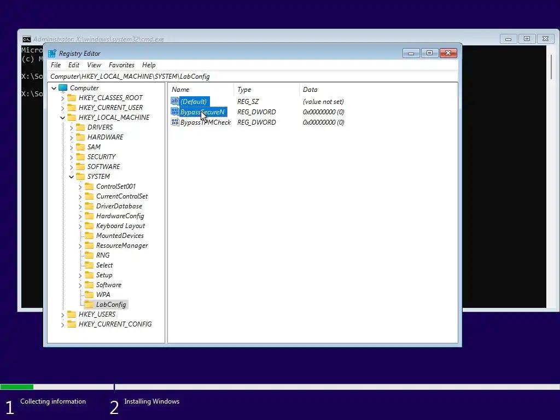
Task: Click the RNG folder icon
Action: (89, 255)
